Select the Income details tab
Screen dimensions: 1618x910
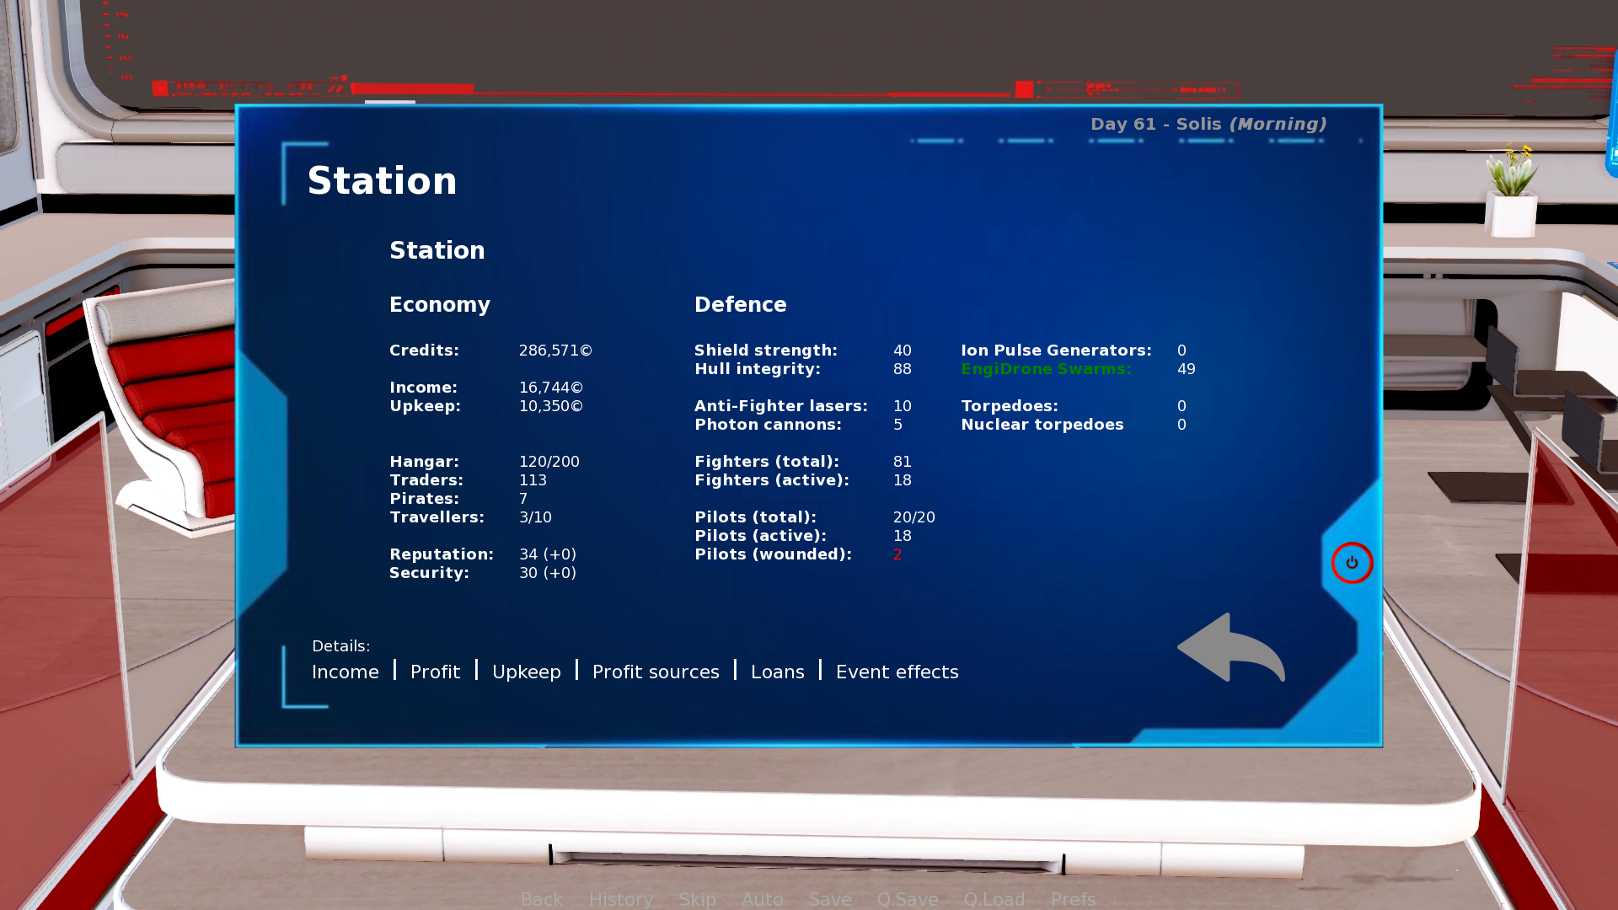tap(345, 671)
